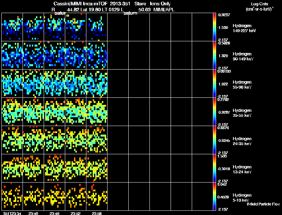282x215 pixels.
Task: Select the Hydrogen 5-13 keV image at 351T23:34
Action: click(x=12, y=196)
